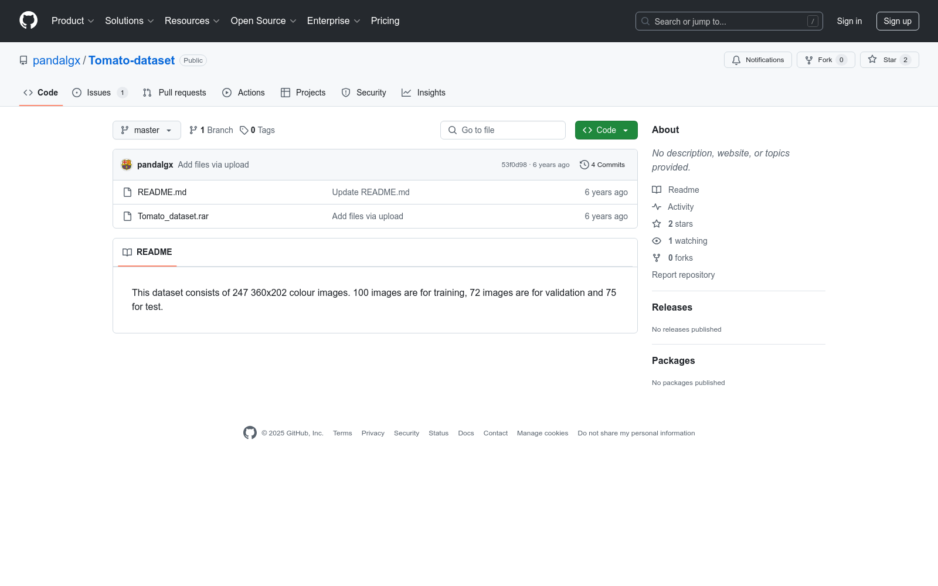938x586 pixels.
Task: Click the README.md file icon
Action: [x=127, y=192]
